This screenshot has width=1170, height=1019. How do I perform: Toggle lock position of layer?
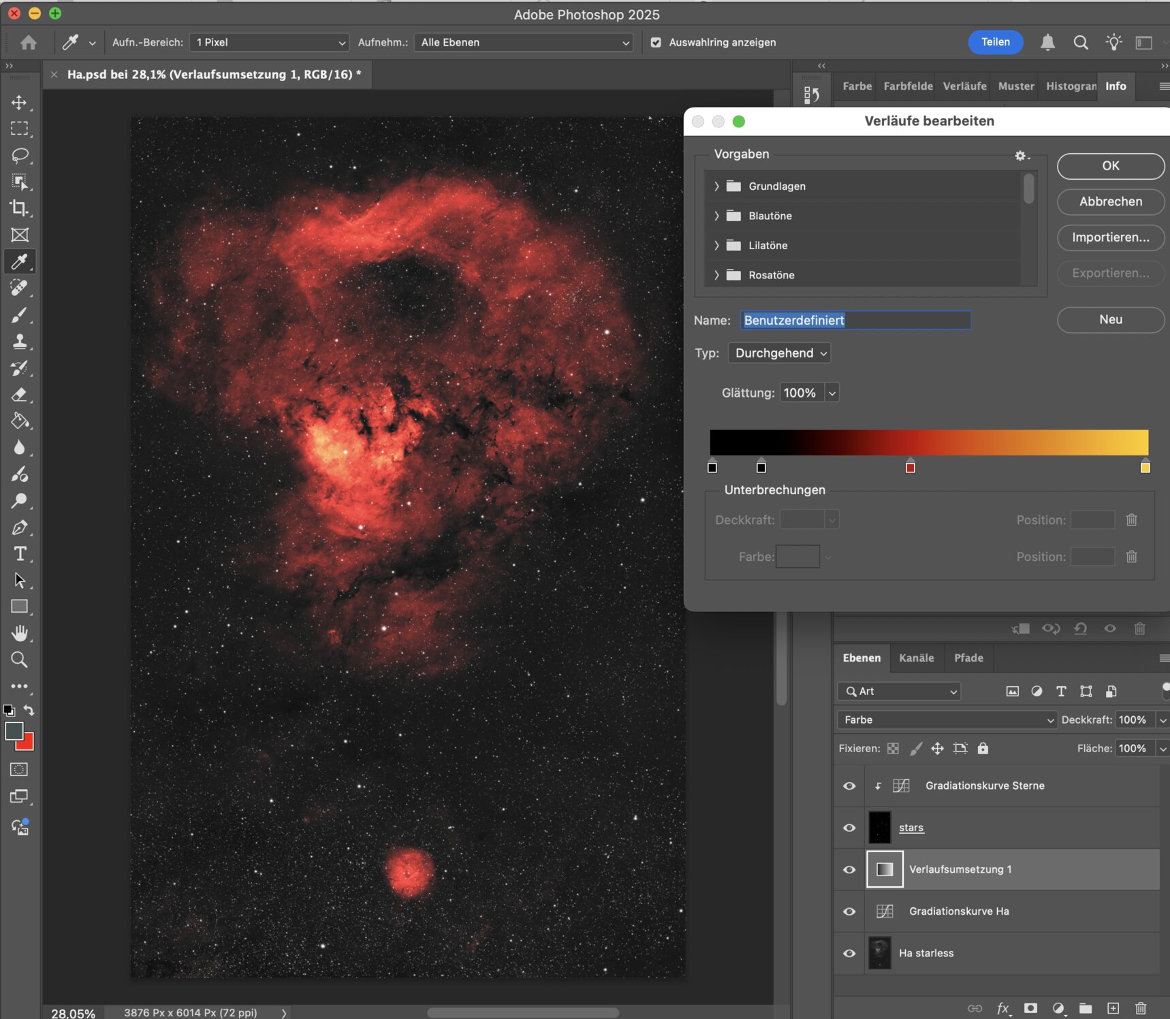(x=937, y=748)
